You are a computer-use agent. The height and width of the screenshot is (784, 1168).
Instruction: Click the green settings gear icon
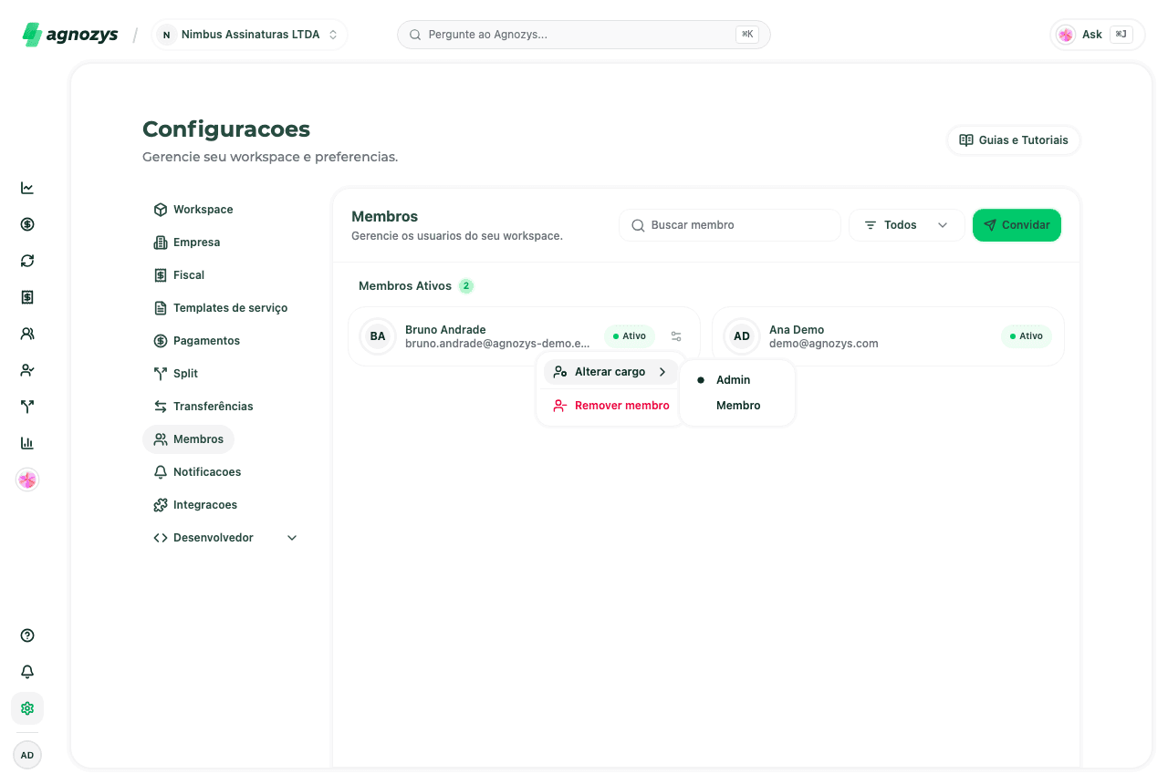[x=27, y=708]
